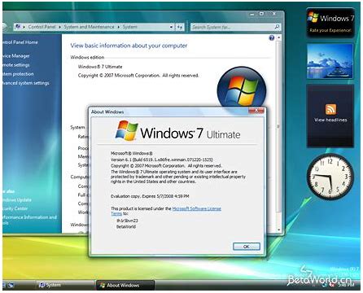Open the Help icon in System window
The height and width of the screenshot is (293, 363).
click(x=272, y=38)
